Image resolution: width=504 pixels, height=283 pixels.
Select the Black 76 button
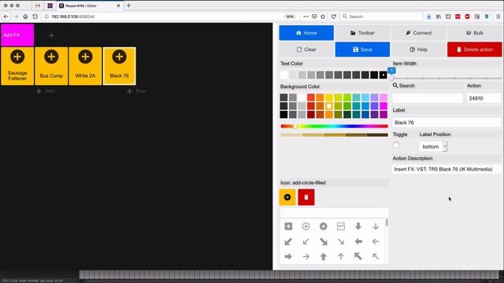[119, 66]
